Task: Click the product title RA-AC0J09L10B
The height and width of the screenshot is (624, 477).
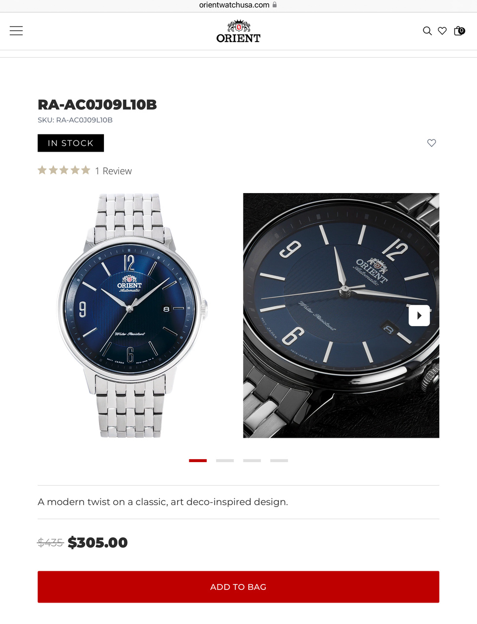Action: 97,105
